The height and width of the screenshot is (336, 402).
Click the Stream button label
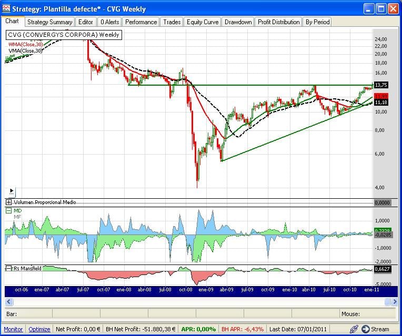[x=380, y=329]
